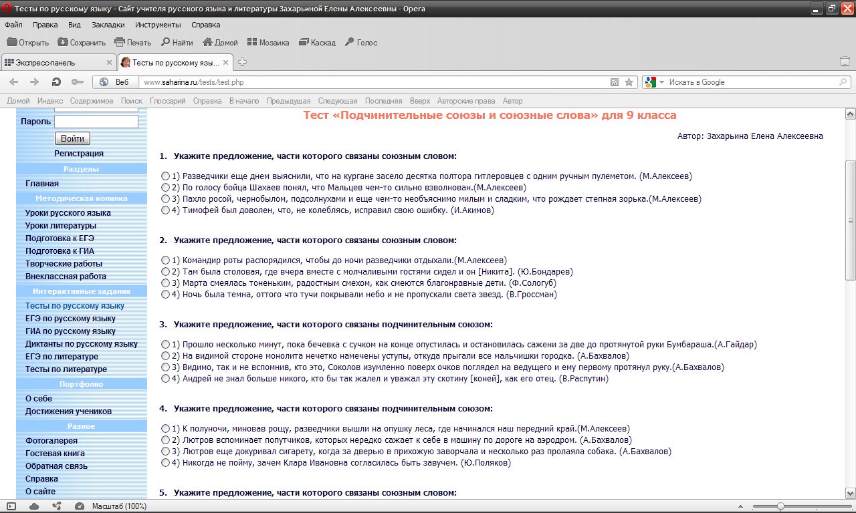The height and width of the screenshot is (513, 856).
Task: Open the Закладки menu
Action: point(108,25)
